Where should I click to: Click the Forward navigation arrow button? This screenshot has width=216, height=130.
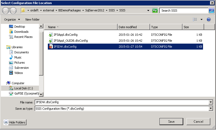pos(13,11)
